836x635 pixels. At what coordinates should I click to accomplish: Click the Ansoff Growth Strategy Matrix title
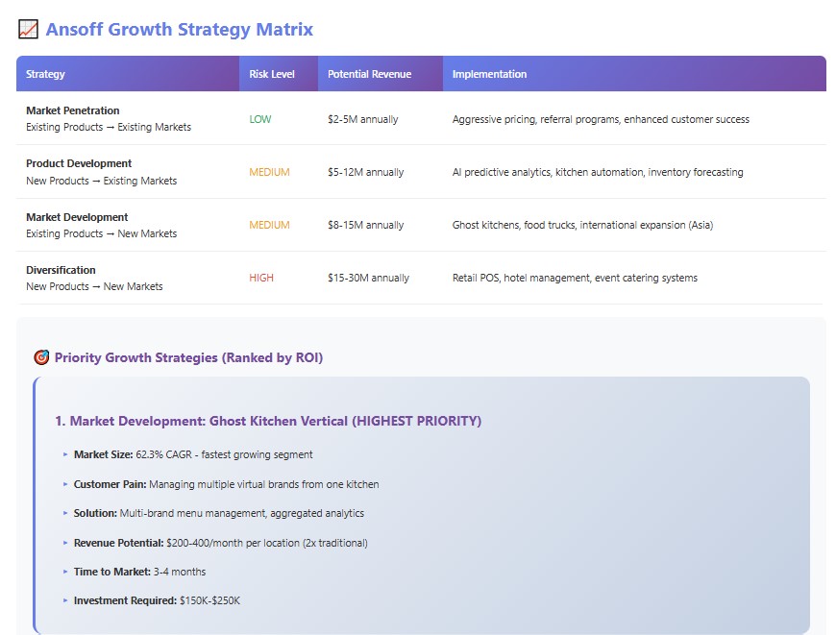point(179,30)
